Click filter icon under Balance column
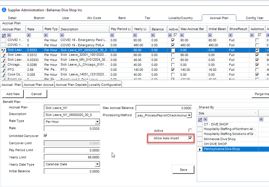Image resolution: width=269 pixels, height=187 pixels. click(x=153, y=35)
